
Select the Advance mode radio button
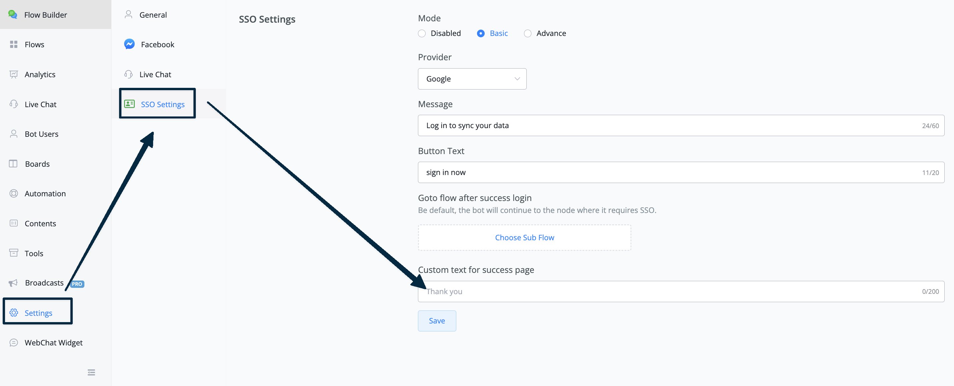[x=527, y=33]
